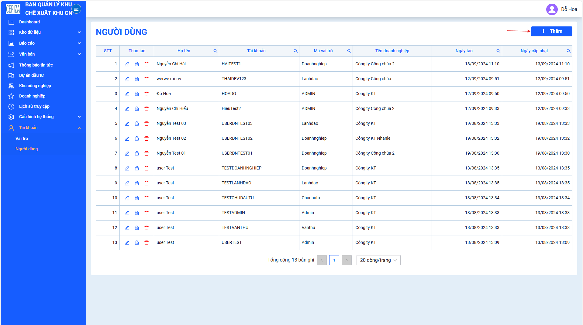Lock account USERDNTEST03 with lock icon
This screenshot has width=583, height=325.
(x=137, y=124)
